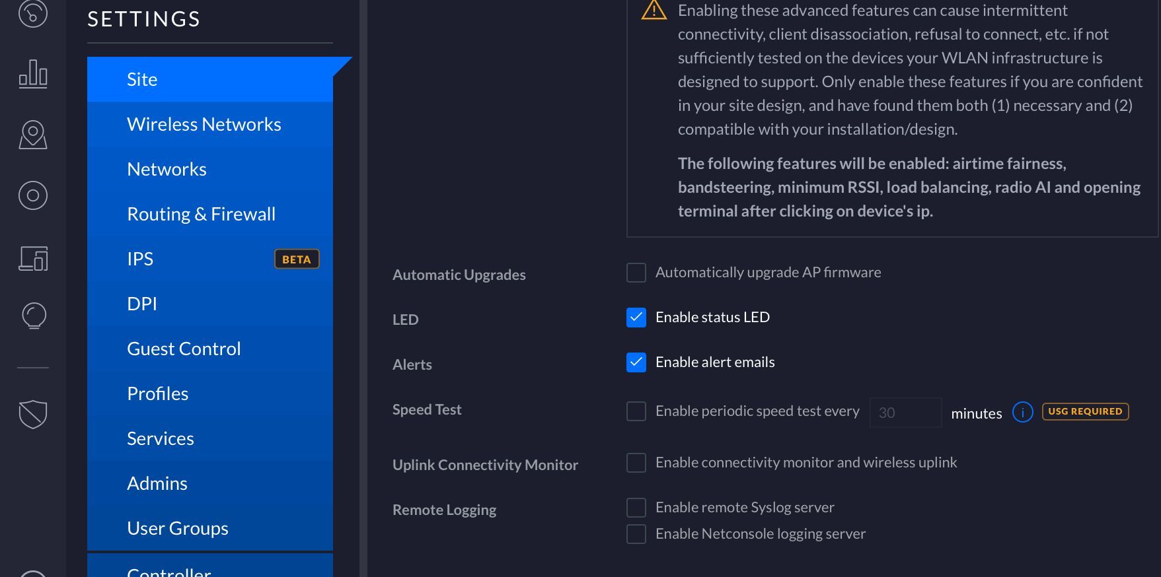The width and height of the screenshot is (1161, 577).
Task: Enable connectivity monitor and wireless uplink
Action: (636, 463)
